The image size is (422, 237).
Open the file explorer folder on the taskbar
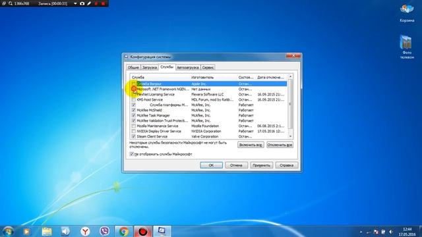tap(47, 231)
